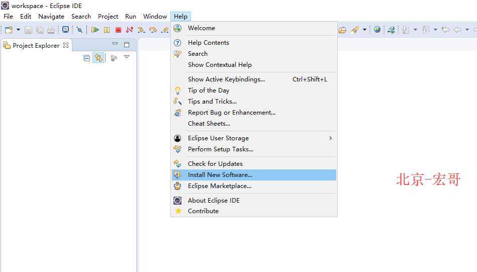Minimize the Project Explorer panel
Image resolution: width=477 pixels, height=272 pixels.
click(115, 44)
